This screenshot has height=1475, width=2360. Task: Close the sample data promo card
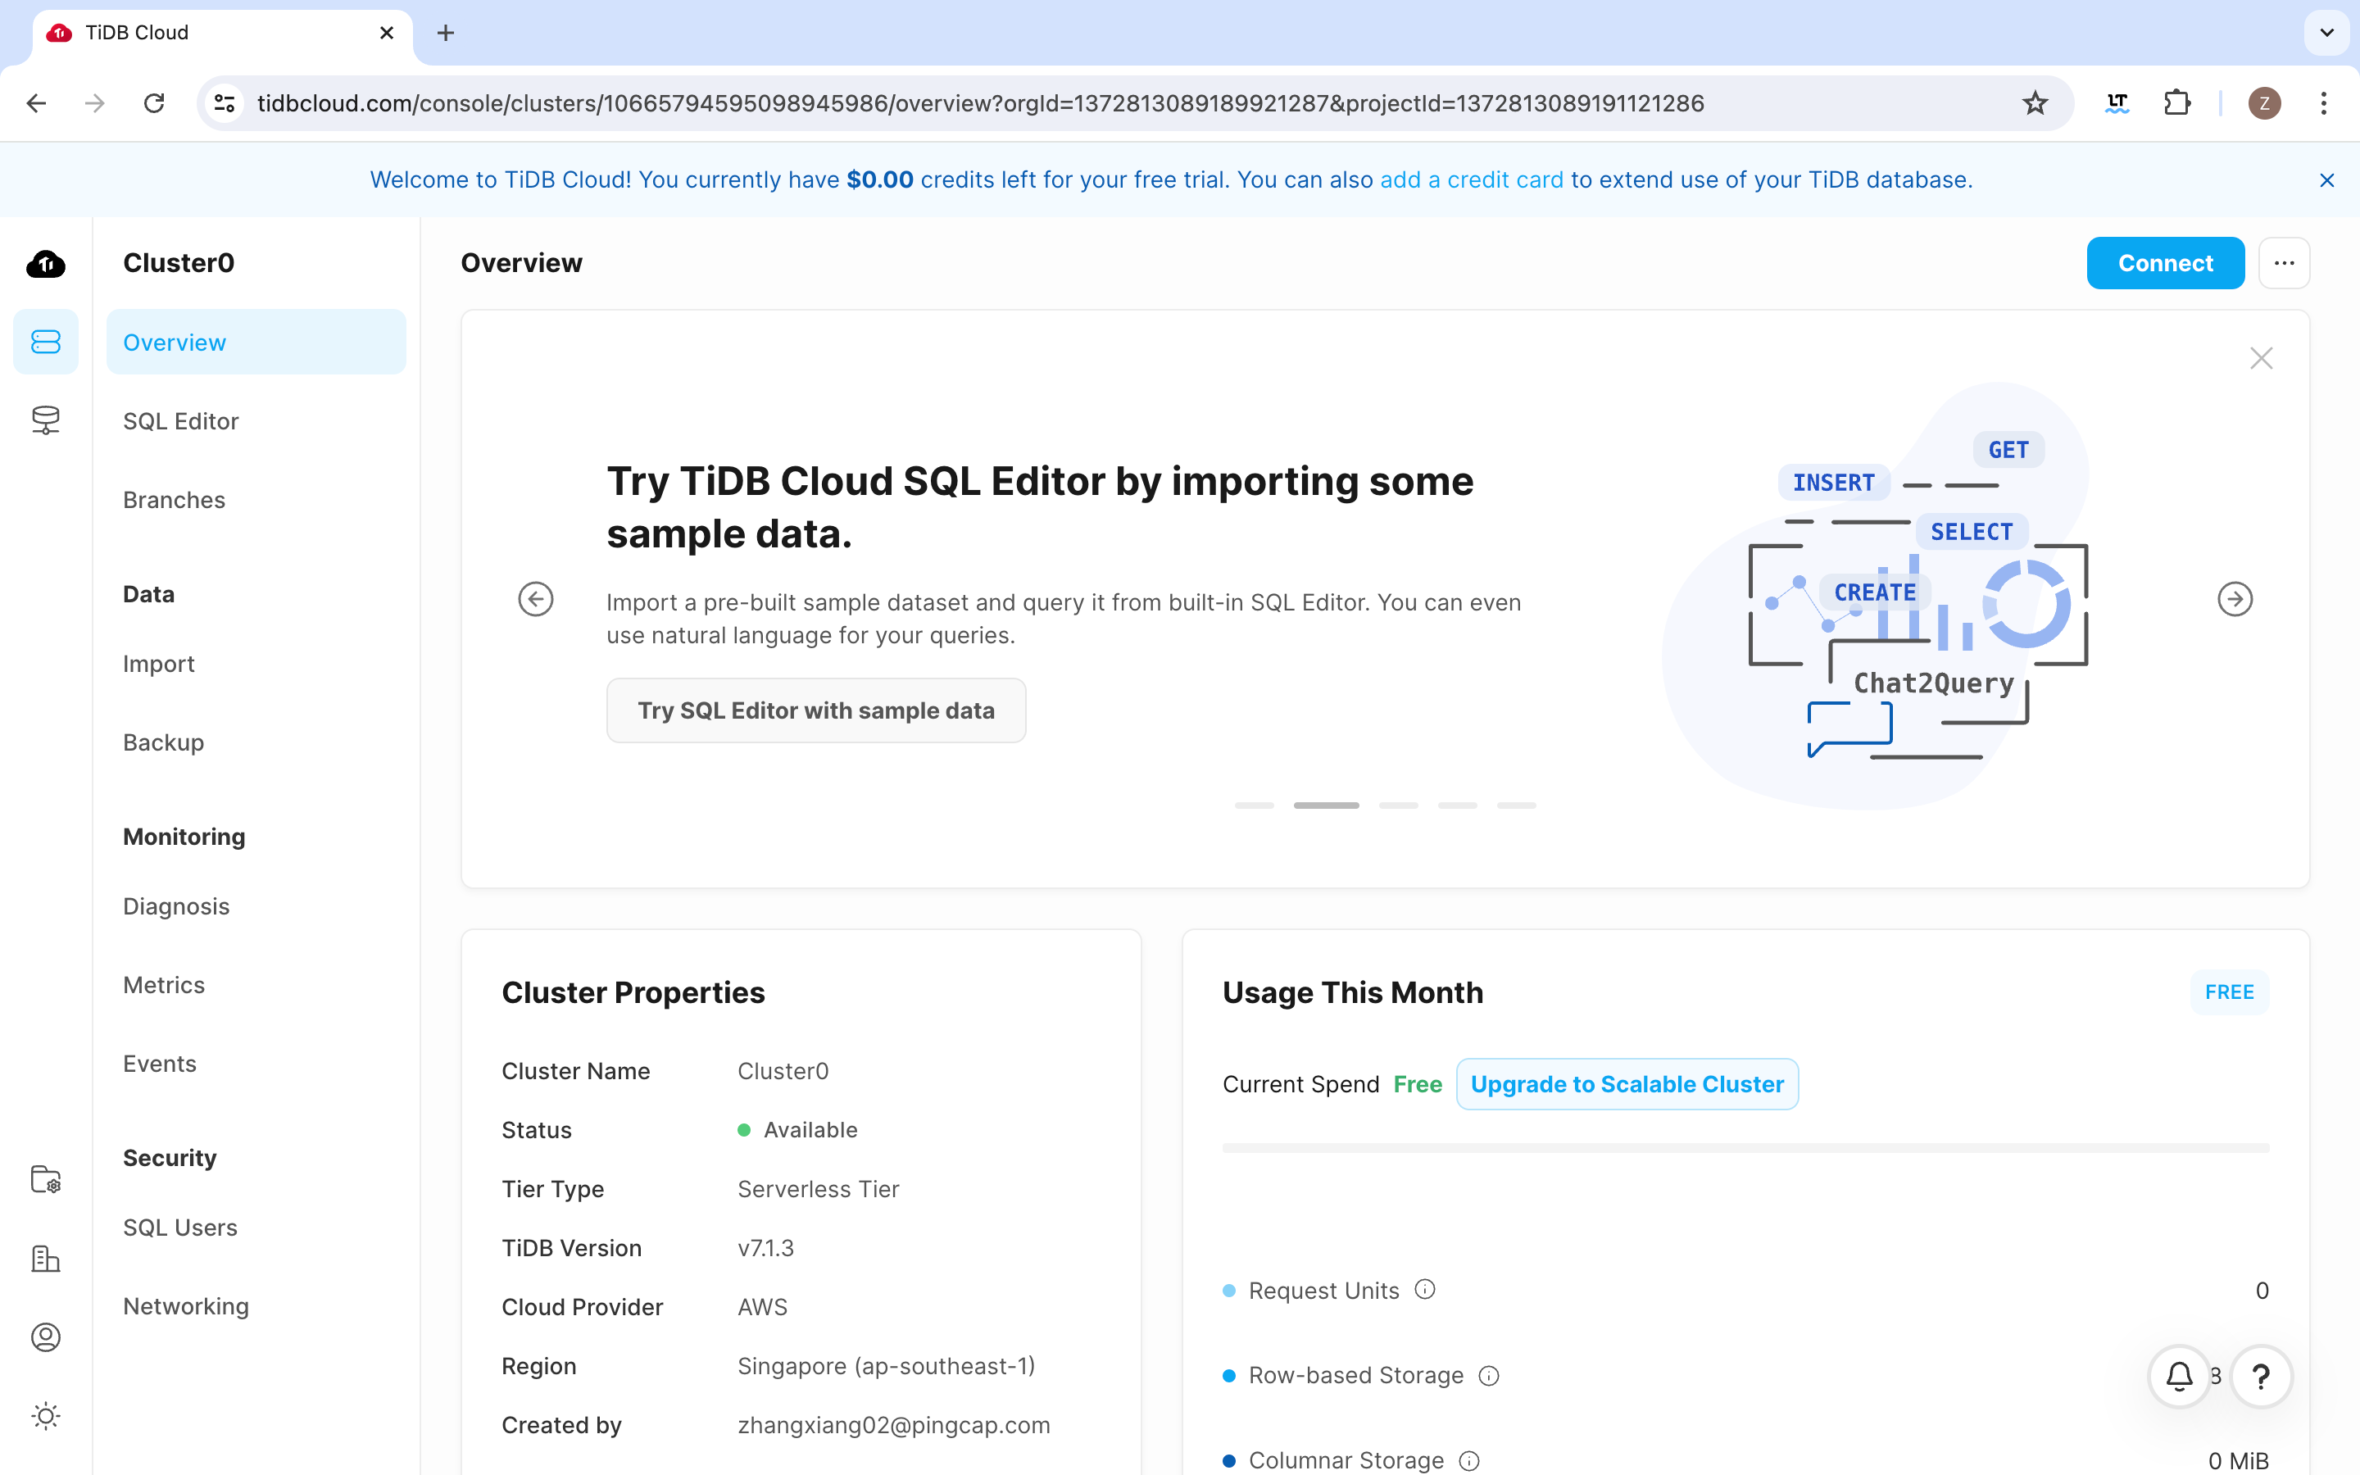2262,358
